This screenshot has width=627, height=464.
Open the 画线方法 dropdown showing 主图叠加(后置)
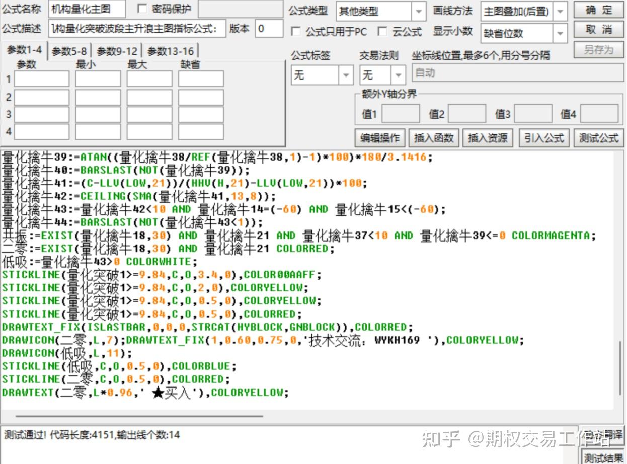click(560, 10)
